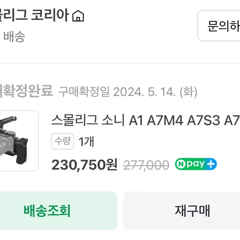Tap the Npay plus badge
Viewport: 240px width, 240px height.
[x=196, y=164]
